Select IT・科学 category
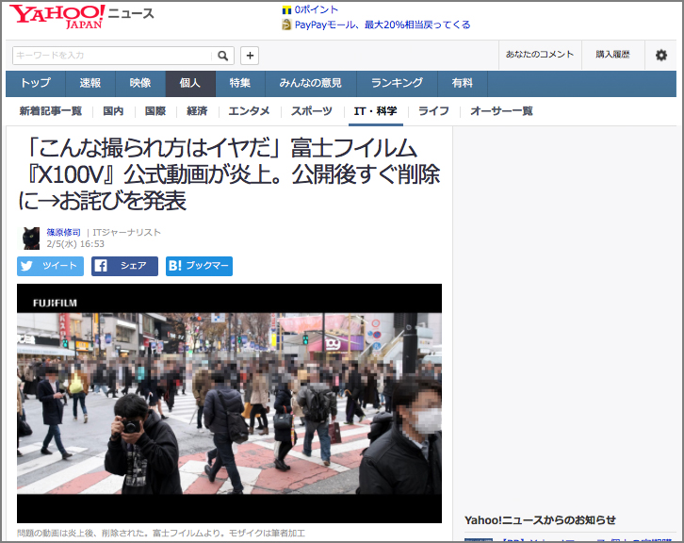 tap(376, 111)
